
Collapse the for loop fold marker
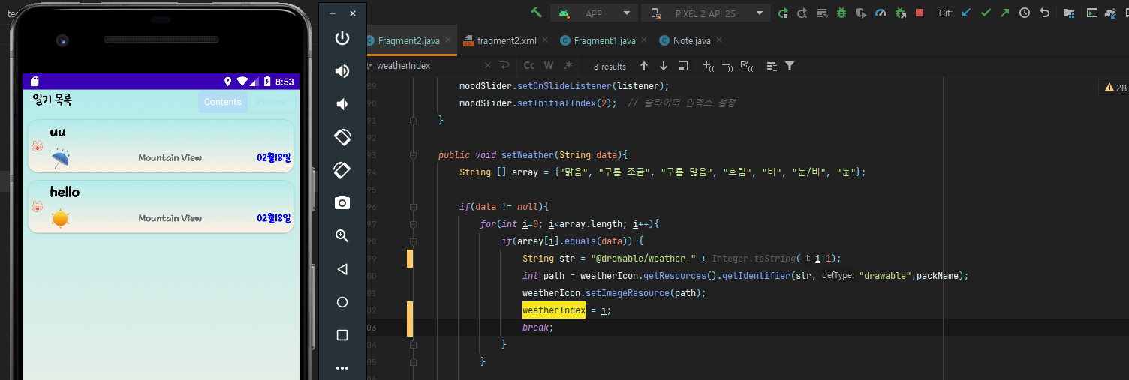coord(413,223)
